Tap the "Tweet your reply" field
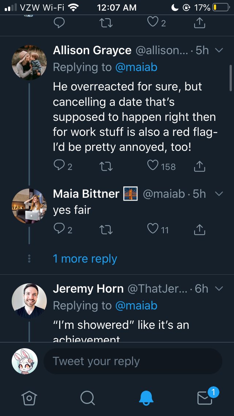 coord(133,361)
